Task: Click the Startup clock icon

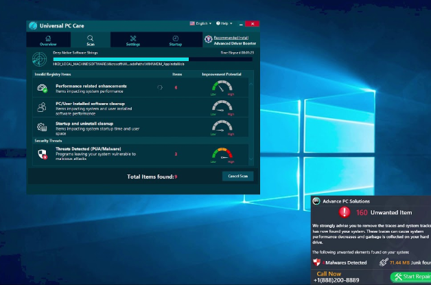Action: (x=176, y=38)
